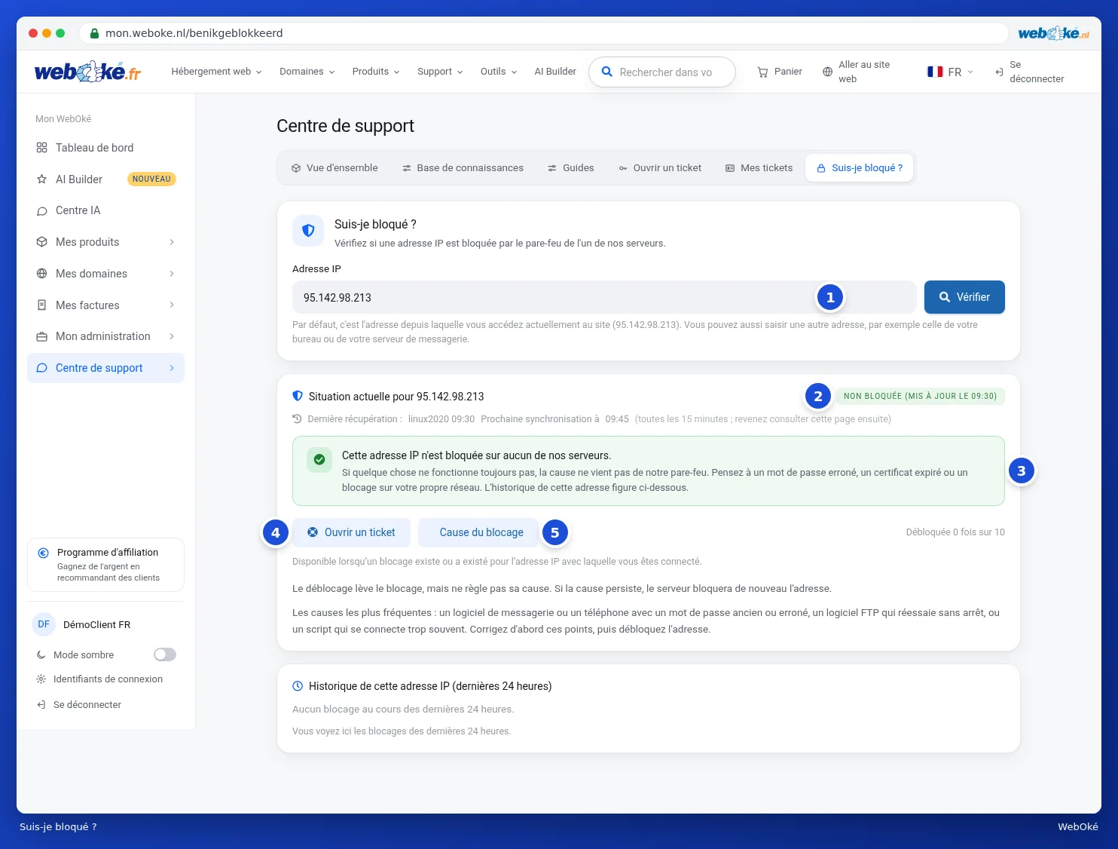The image size is (1118, 849).
Task: Click the Mes domaines globe icon
Action: tap(41, 274)
